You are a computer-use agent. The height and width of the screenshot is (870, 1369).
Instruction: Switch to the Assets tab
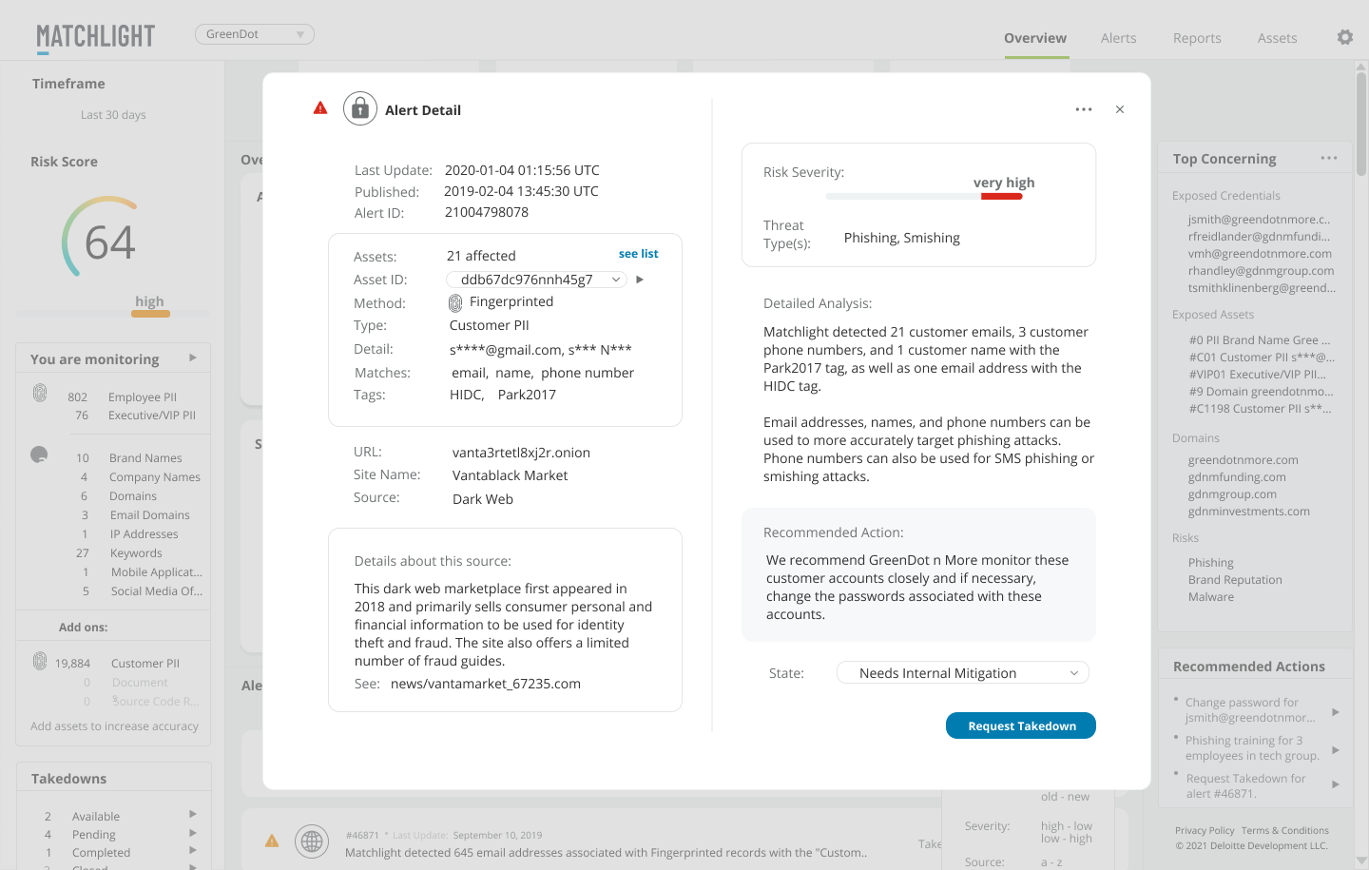click(x=1277, y=38)
